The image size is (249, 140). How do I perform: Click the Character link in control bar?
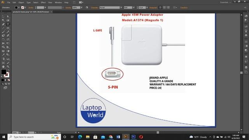tap(94, 7)
